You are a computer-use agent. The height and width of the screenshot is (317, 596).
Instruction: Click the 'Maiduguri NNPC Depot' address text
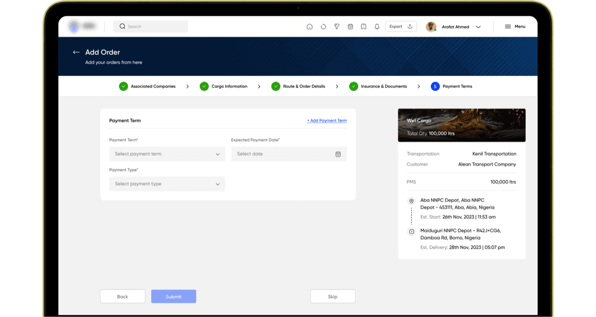[460, 234]
